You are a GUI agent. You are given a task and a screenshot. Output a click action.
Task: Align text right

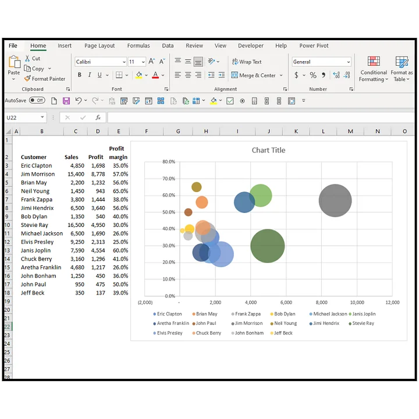(198, 75)
